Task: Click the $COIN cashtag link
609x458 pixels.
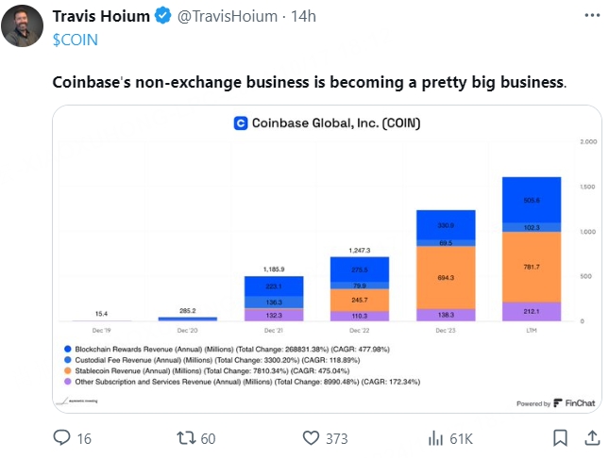Action: pyautogui.click(x=76, y=40)
